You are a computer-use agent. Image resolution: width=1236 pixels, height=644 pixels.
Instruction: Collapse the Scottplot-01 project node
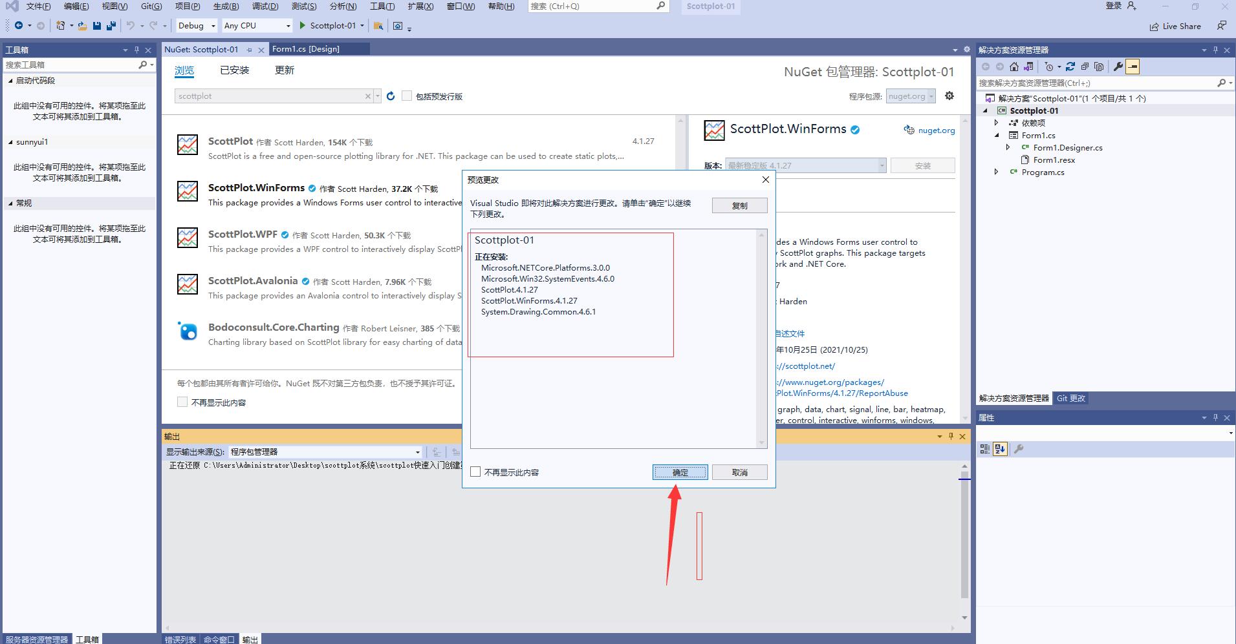coord(986,110)
